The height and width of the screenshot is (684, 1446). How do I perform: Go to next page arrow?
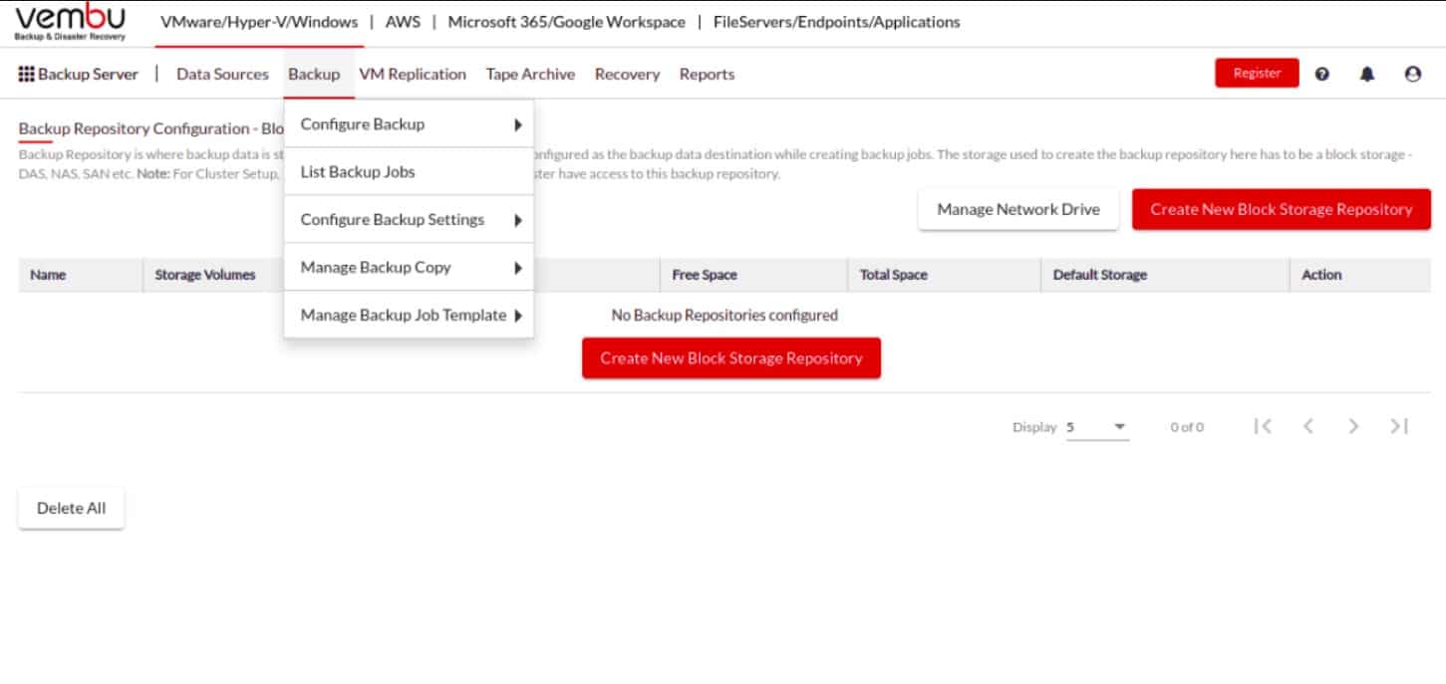click(1353, 426)
